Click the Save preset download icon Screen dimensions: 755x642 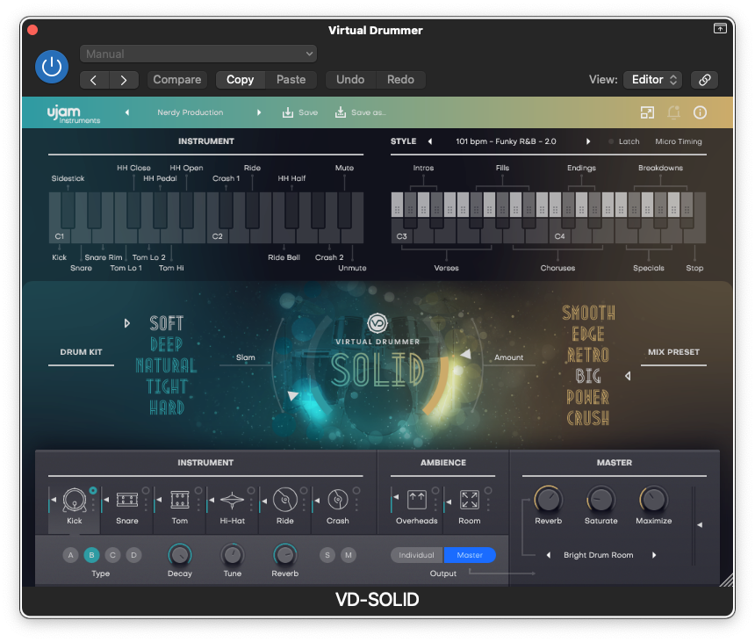pyautogui.click(x=287, y=112)
